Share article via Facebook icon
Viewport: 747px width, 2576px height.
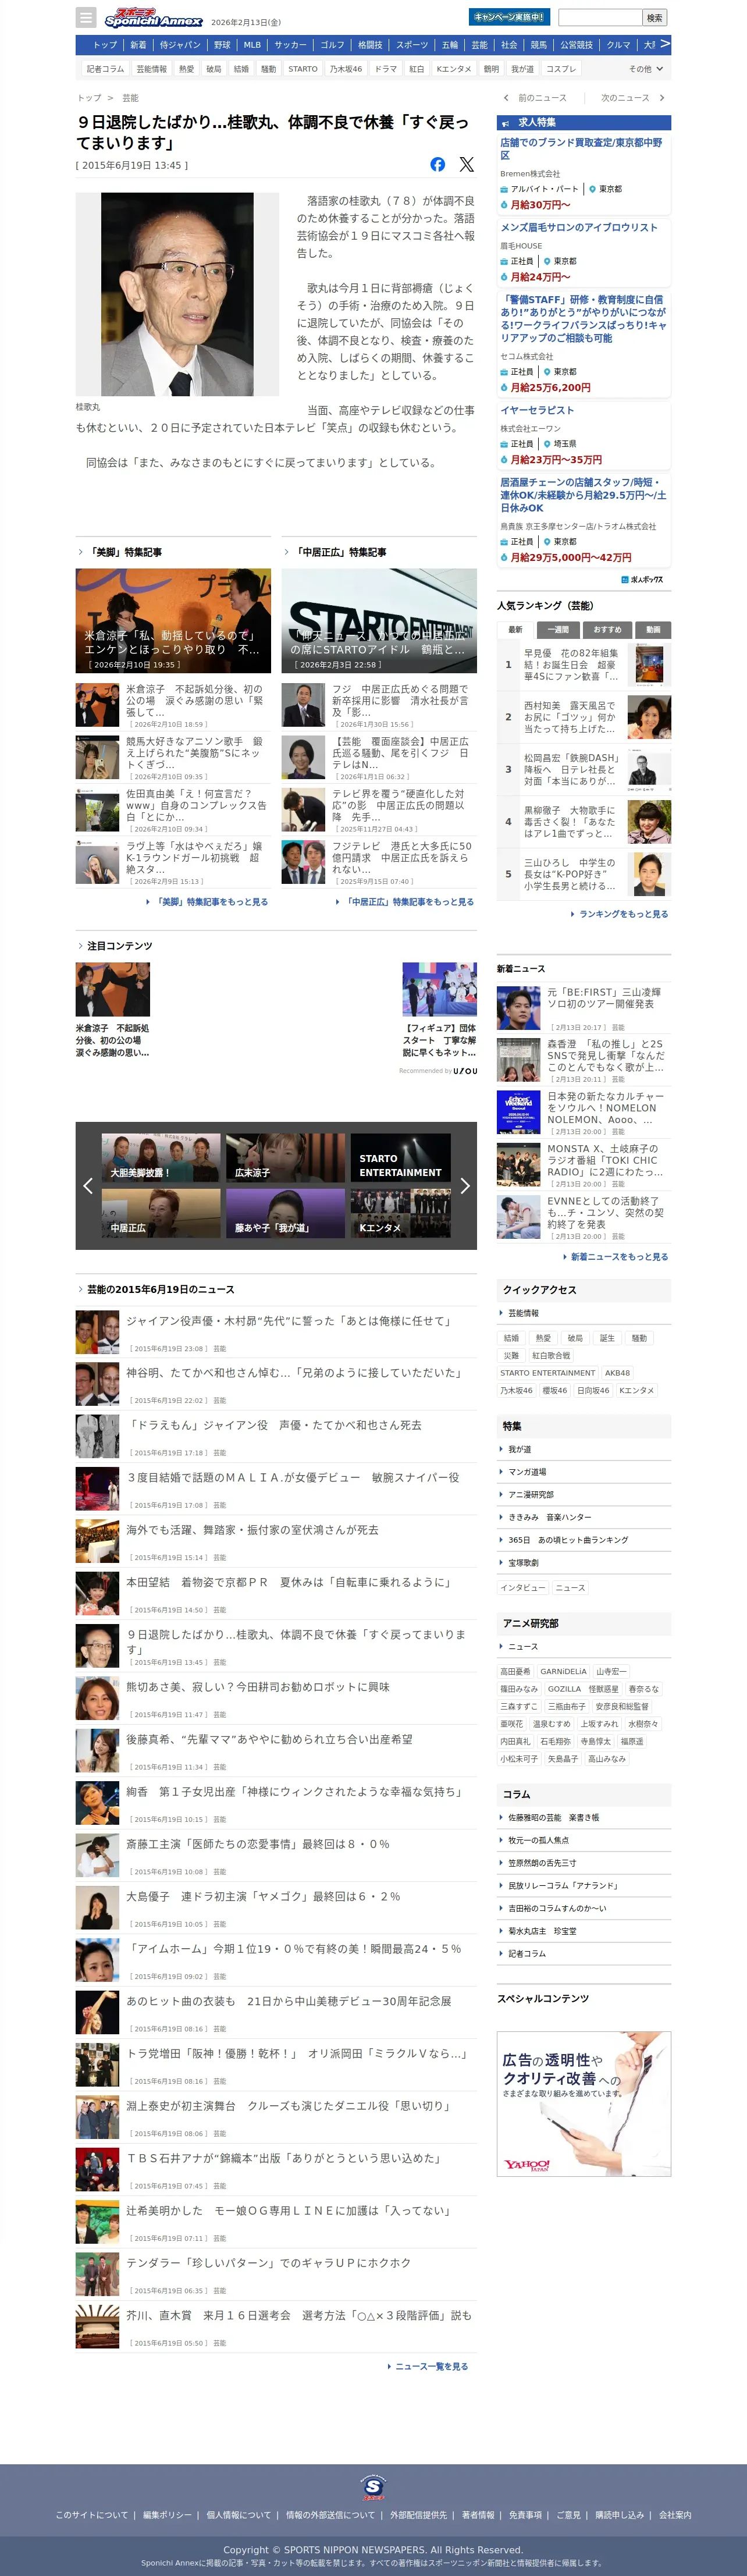437,164
